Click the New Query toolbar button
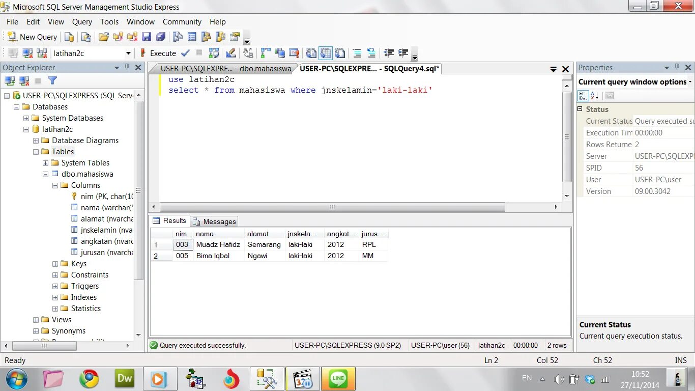This screenshot has height=391, width=695. click(x=33, y=37)
